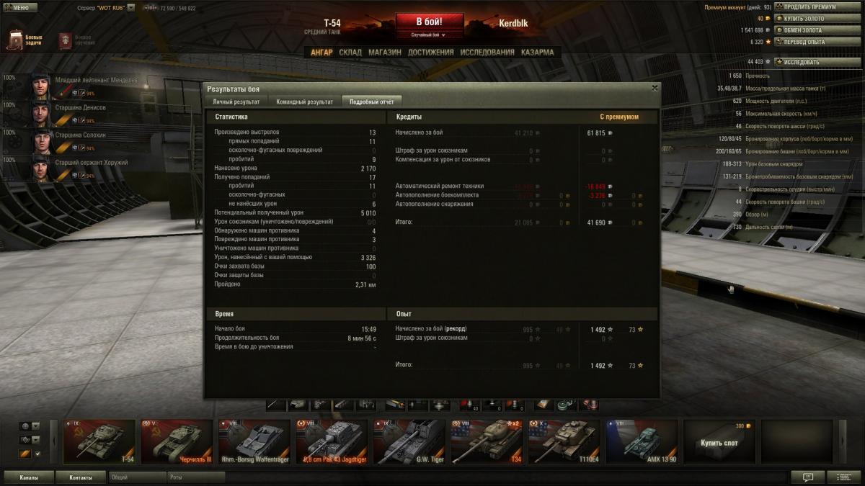Select crew member Старший сержант Хоружий portrait

pos(40,168)
